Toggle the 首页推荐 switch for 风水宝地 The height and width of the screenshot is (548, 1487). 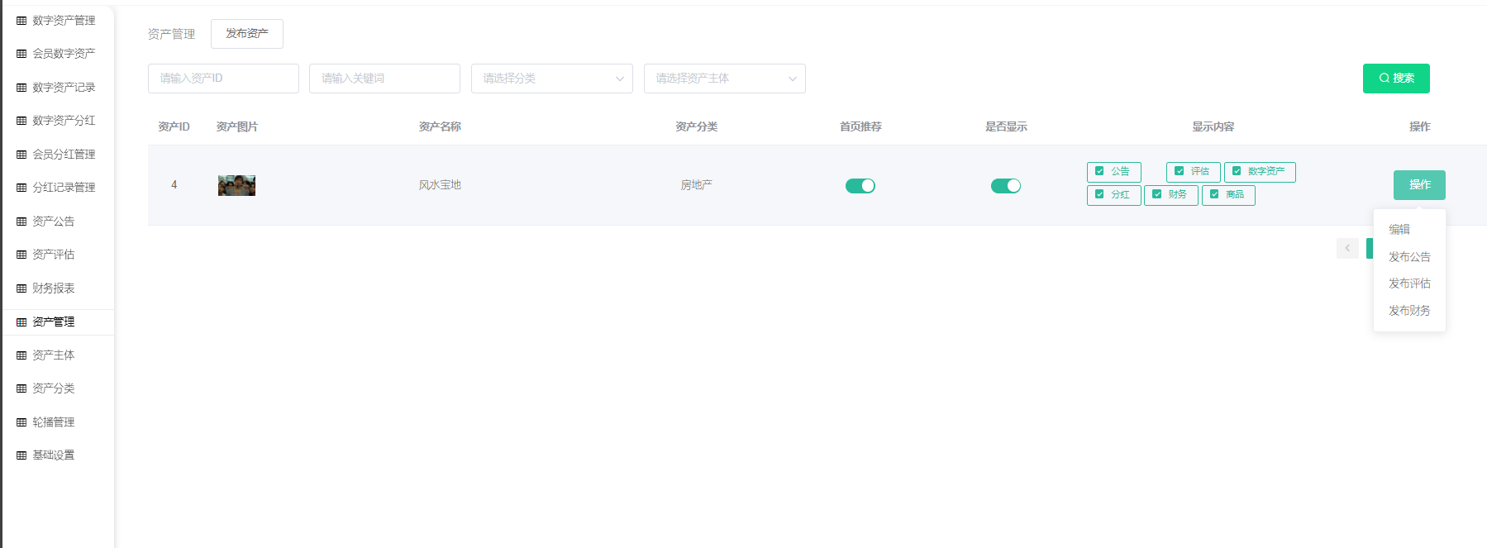[860, 186]
